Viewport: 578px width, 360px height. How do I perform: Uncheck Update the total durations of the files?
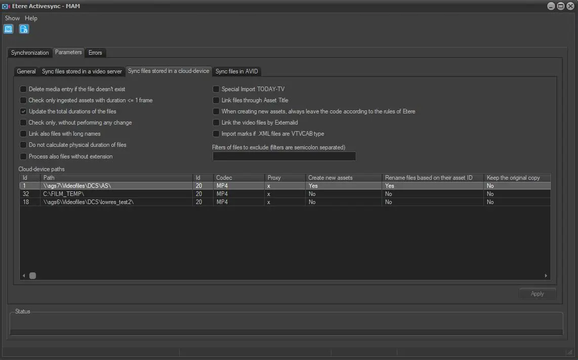pyautogui.click(x=23, y=111)
